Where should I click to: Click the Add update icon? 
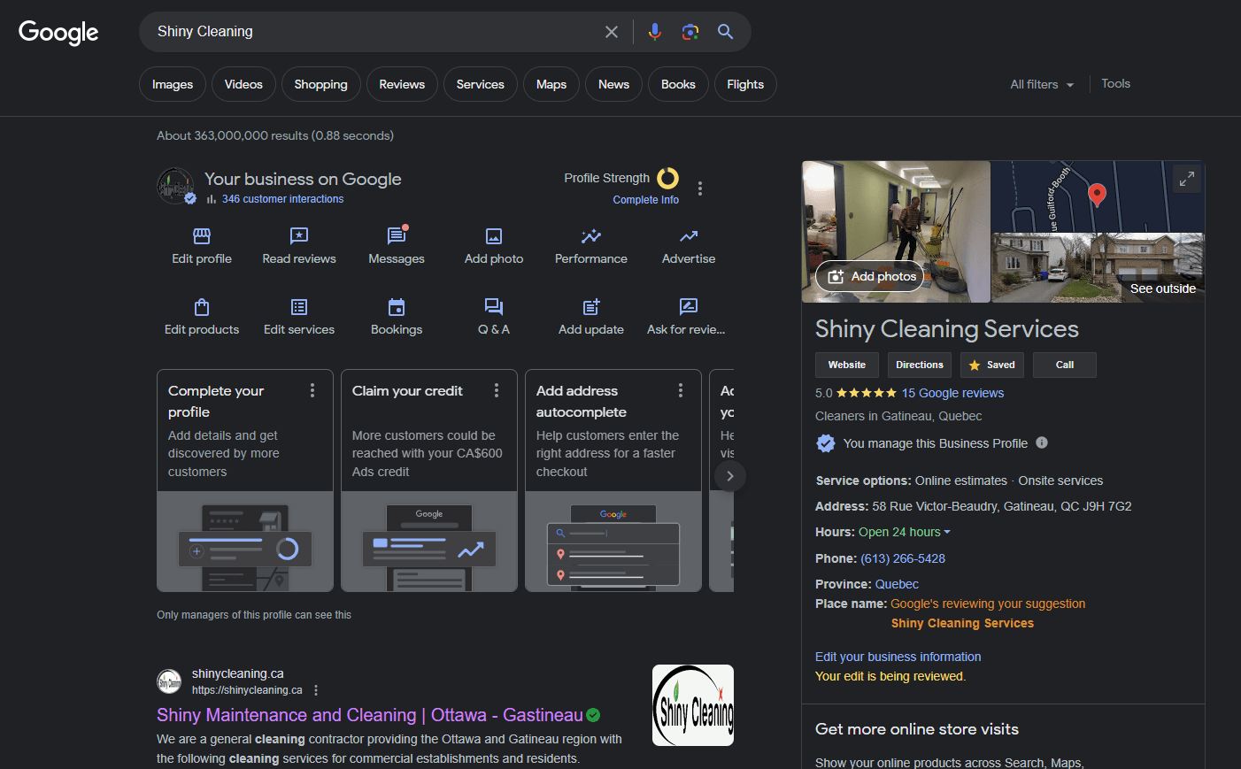591,307
